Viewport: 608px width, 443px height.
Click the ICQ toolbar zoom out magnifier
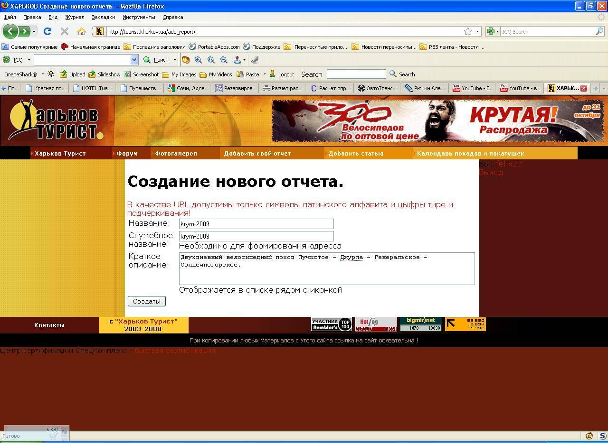[224, 60]
